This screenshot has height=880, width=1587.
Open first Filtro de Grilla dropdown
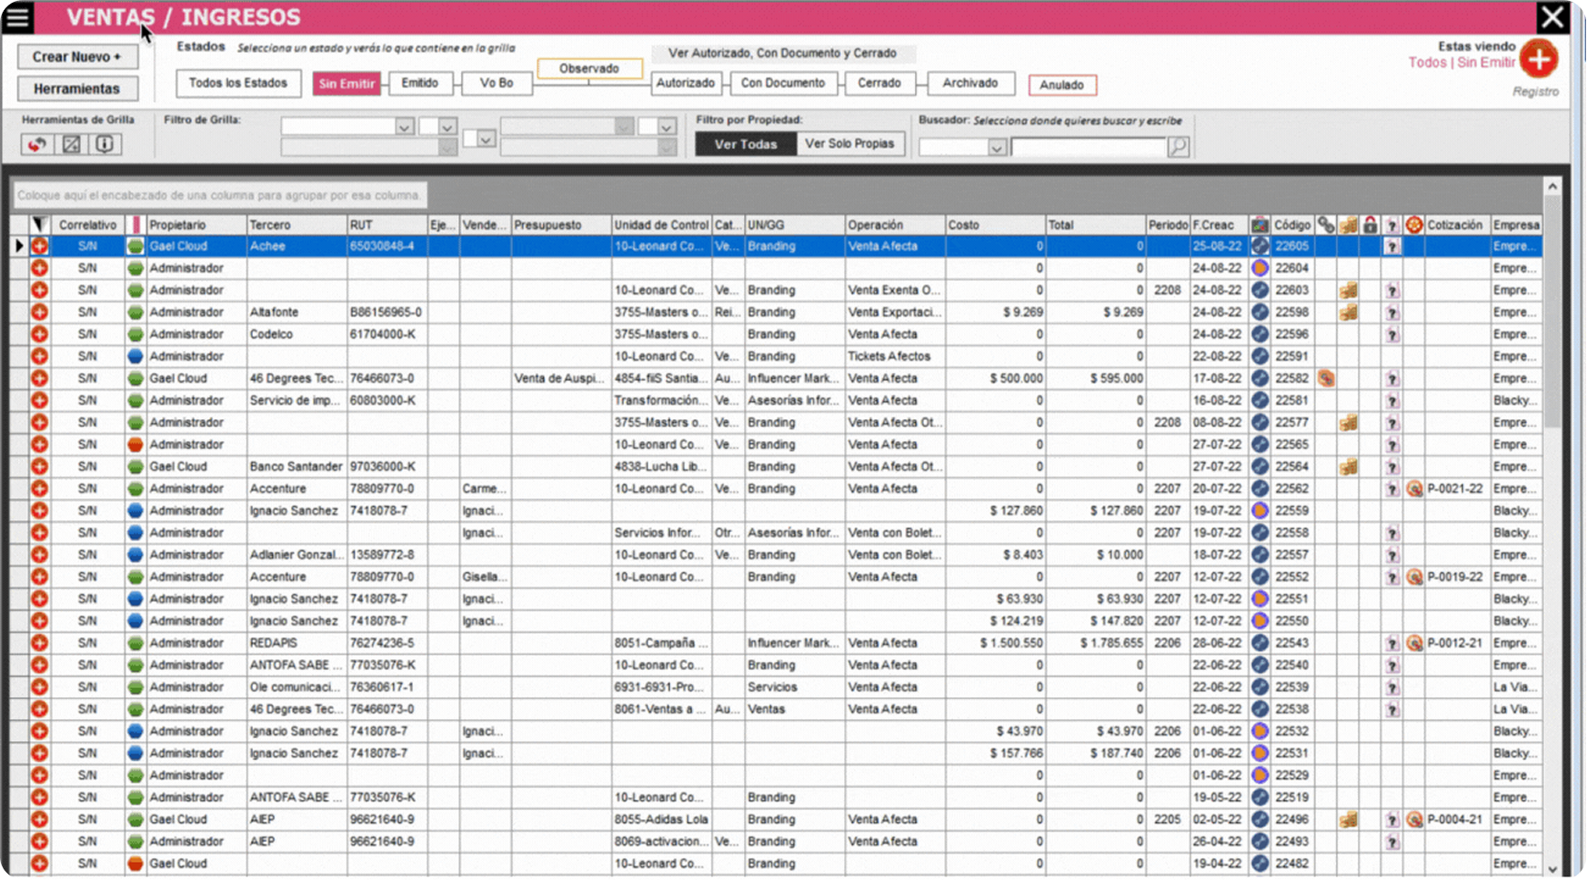pyautogui.click(x=405, y=127)
